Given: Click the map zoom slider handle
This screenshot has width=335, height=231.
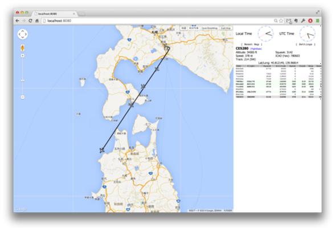Looking at the screenshot, I should click(x=22, y=80).
